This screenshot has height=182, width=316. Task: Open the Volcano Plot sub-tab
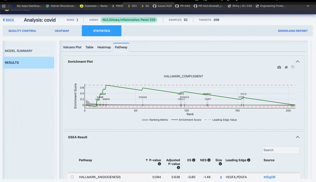(72, 47)
